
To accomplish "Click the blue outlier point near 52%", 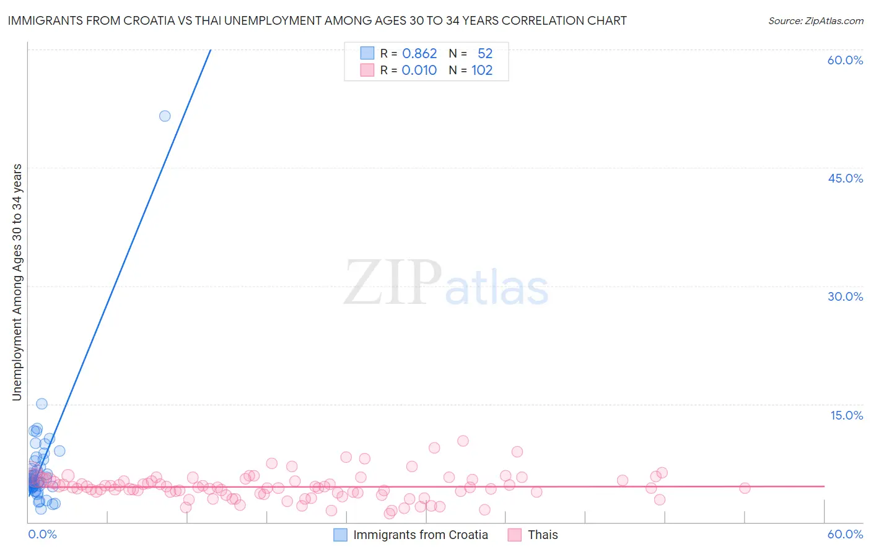I will click(x=165, y=116).
